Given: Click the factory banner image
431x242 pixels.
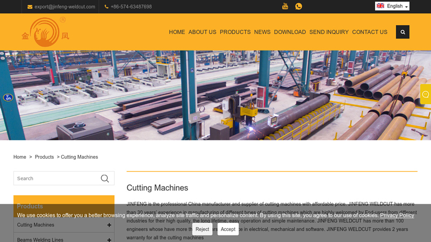Looking at the screenshot, I should (x=215, y=95).
